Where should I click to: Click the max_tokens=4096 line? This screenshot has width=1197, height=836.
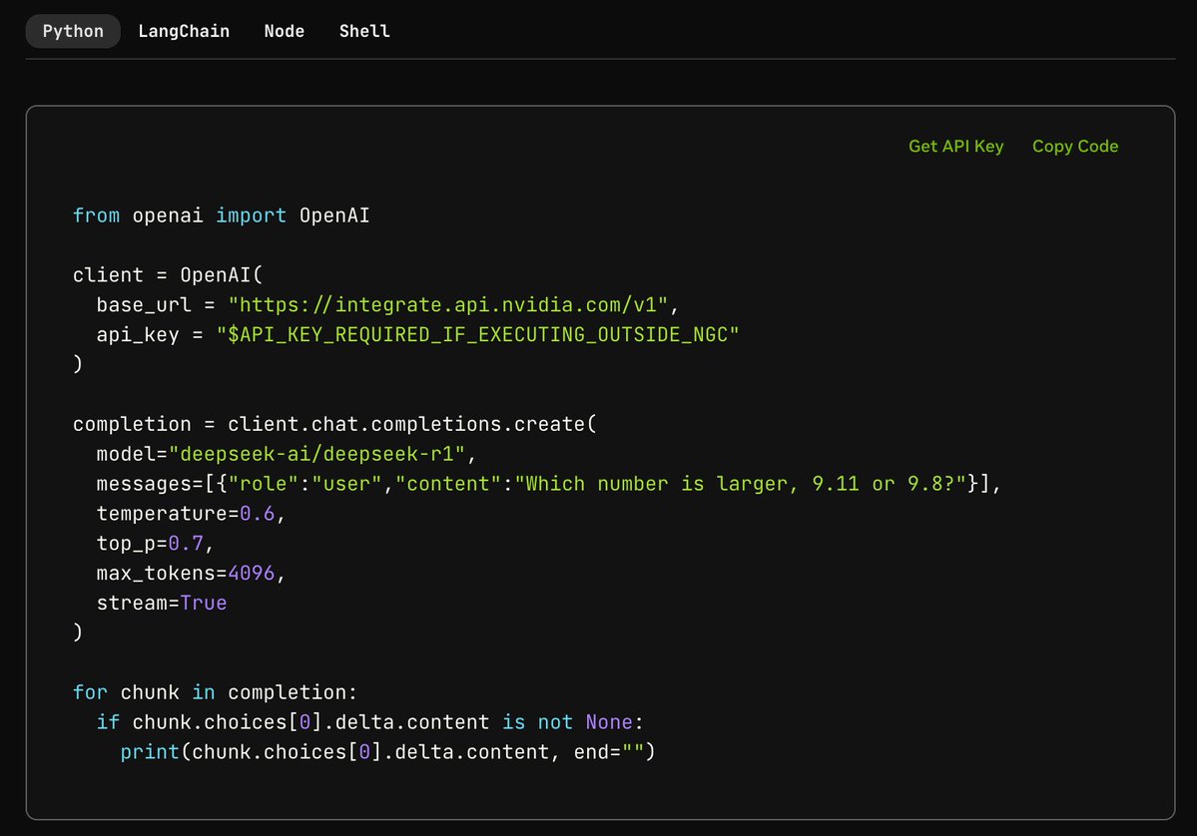(191, 572)
